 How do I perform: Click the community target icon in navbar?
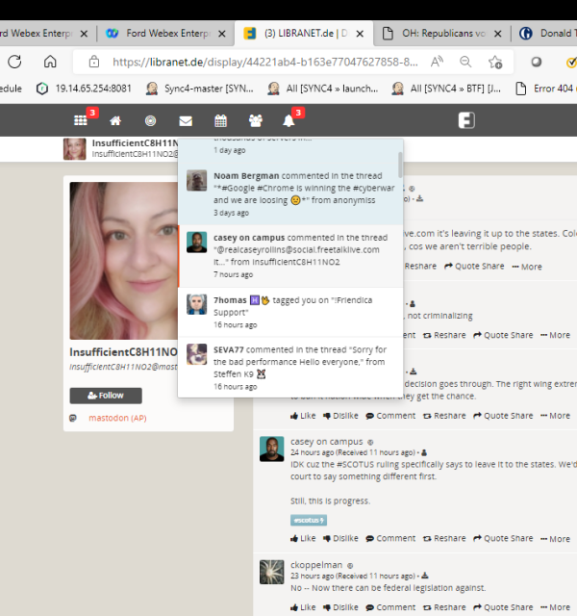click(x=150, y=121)
